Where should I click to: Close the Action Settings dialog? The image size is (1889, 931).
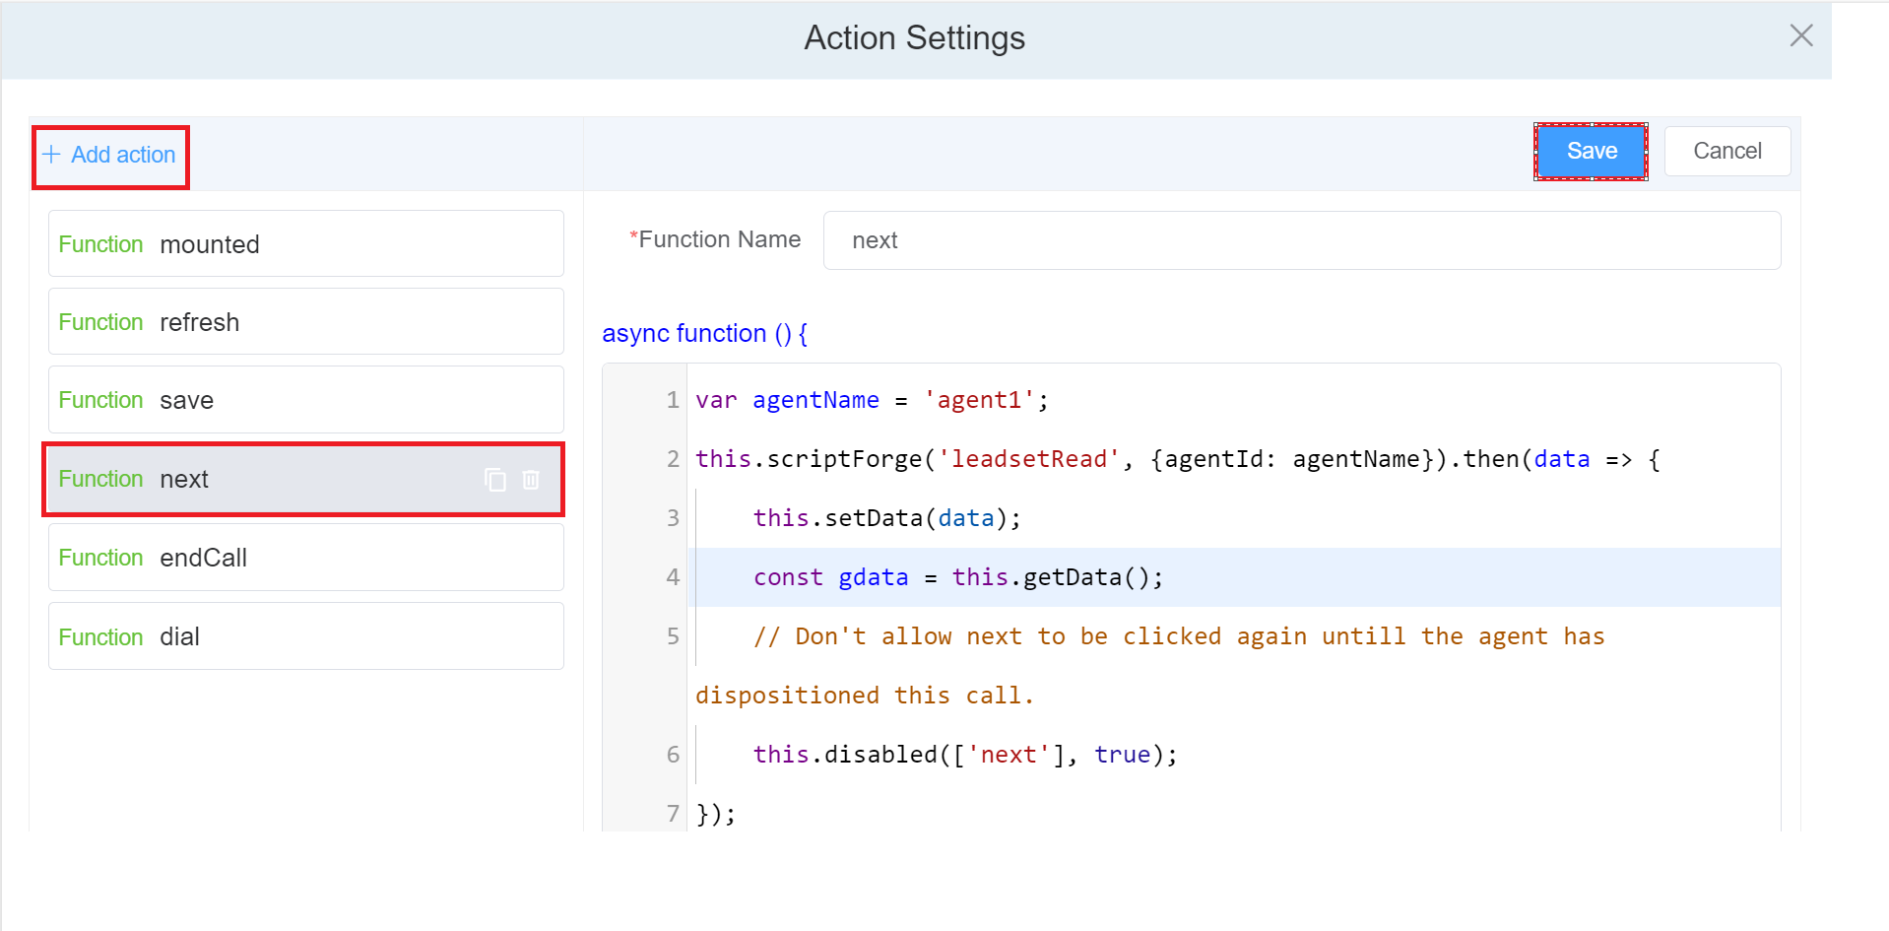(1800, 36)
